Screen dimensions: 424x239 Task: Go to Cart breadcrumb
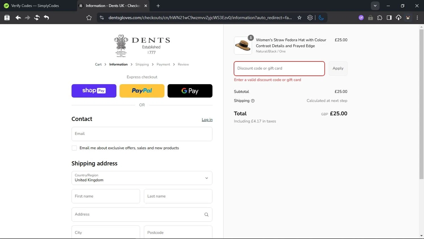point(98,64)
